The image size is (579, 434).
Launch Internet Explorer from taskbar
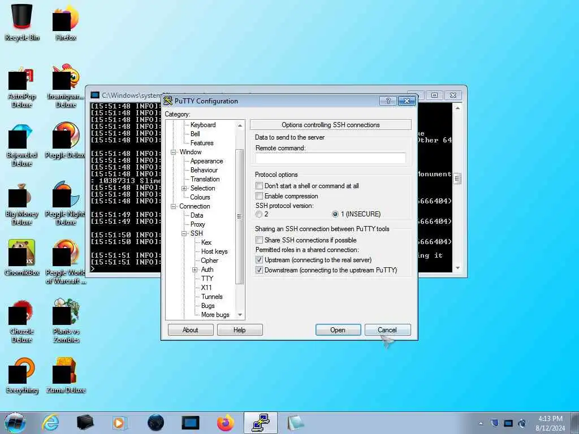50,423
